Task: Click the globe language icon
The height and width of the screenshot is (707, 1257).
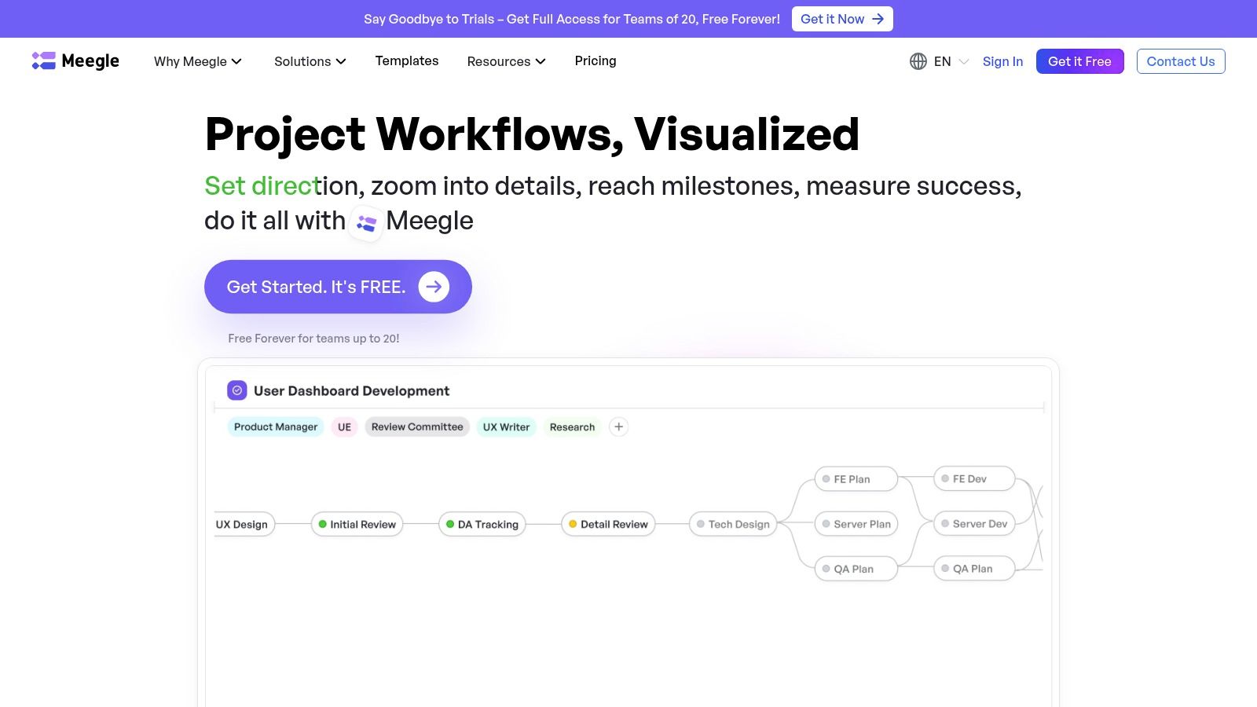Action: point(918,61)
